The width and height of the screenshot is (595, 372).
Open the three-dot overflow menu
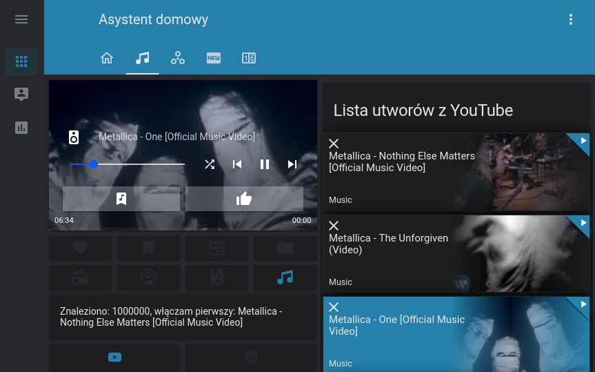571,19
